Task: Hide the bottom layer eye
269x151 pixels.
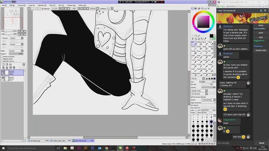Action: pos(3,78)
